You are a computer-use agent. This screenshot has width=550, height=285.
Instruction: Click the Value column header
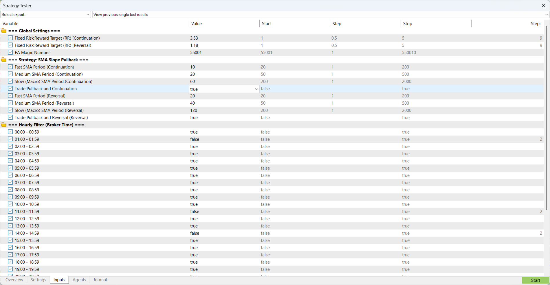[x=197, y=24]
